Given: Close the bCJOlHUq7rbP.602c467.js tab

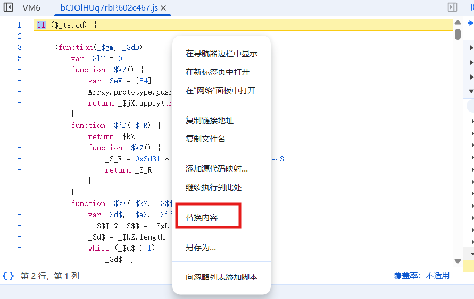Looking at the screenshot, I should coord(163,8).
